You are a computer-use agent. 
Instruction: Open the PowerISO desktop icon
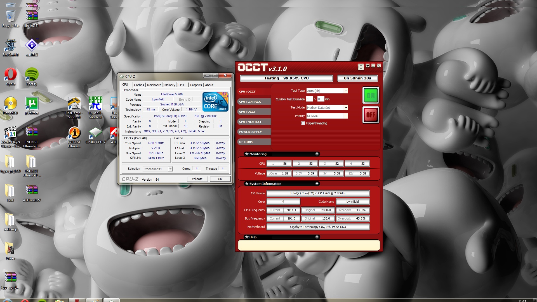[11, 106]
